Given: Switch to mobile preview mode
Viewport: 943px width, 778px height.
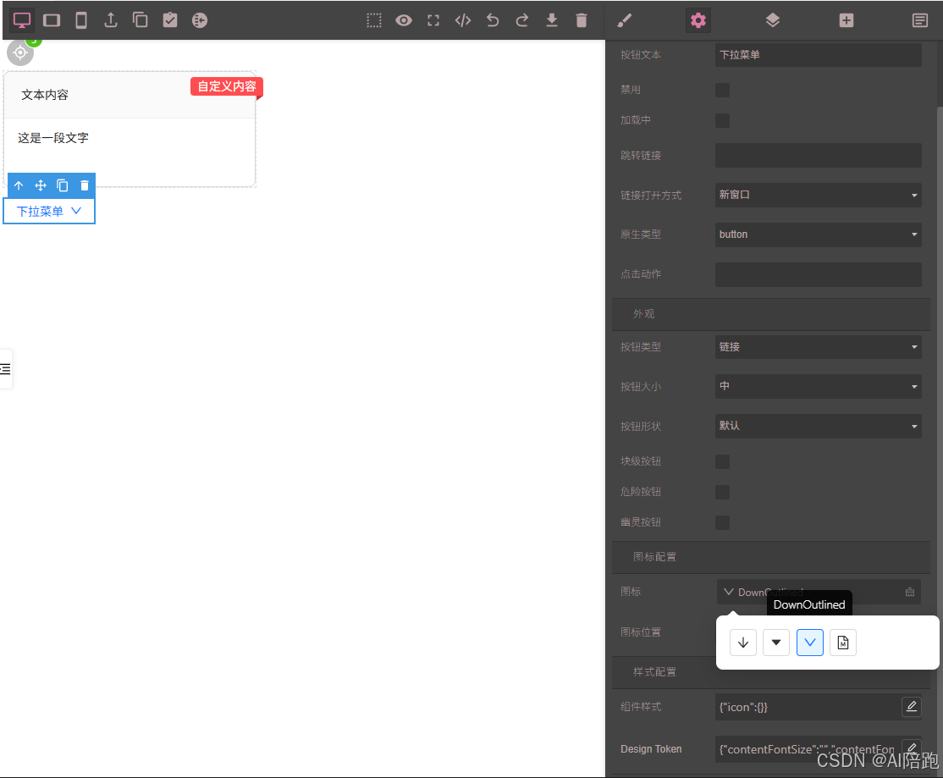Looking at the screenshot, I should click(x=81, y=20).
